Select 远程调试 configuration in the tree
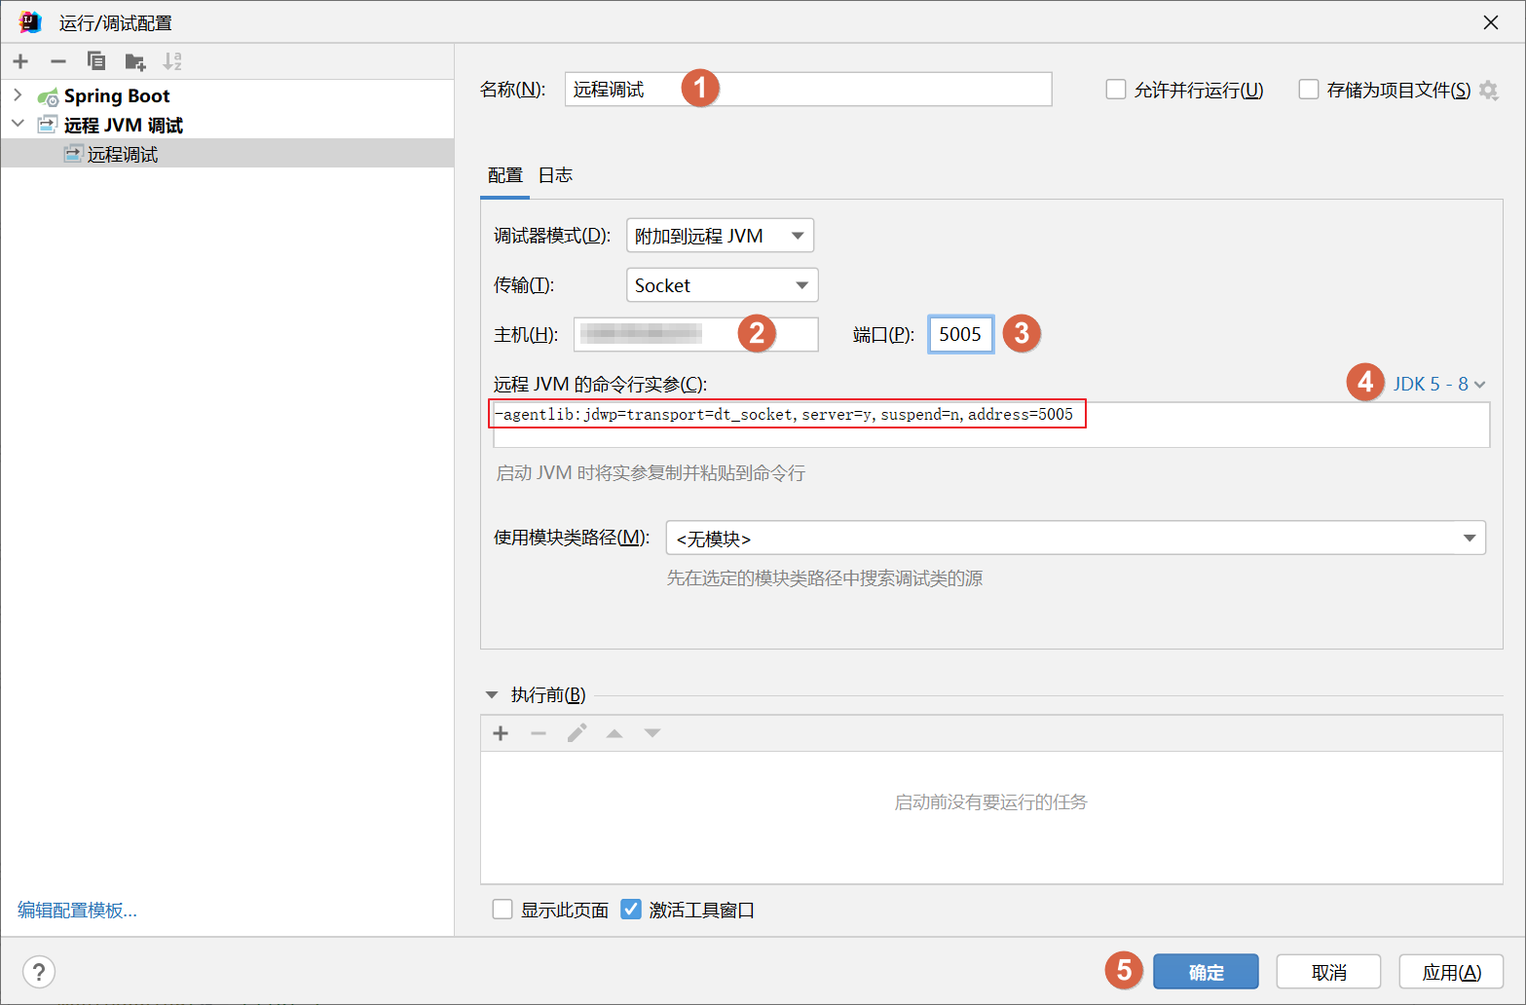 [122, 154]
